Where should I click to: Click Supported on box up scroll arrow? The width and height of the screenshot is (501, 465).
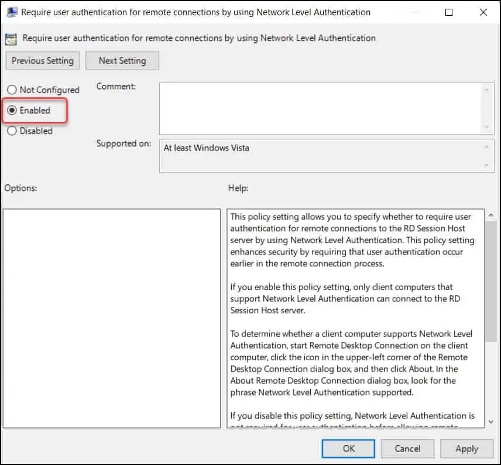click(486, 147)
